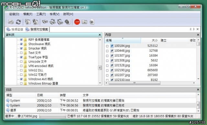This screenshot has width=207, height=125.
Task: Click the 時間 log column header
Action: pos(70,95)
